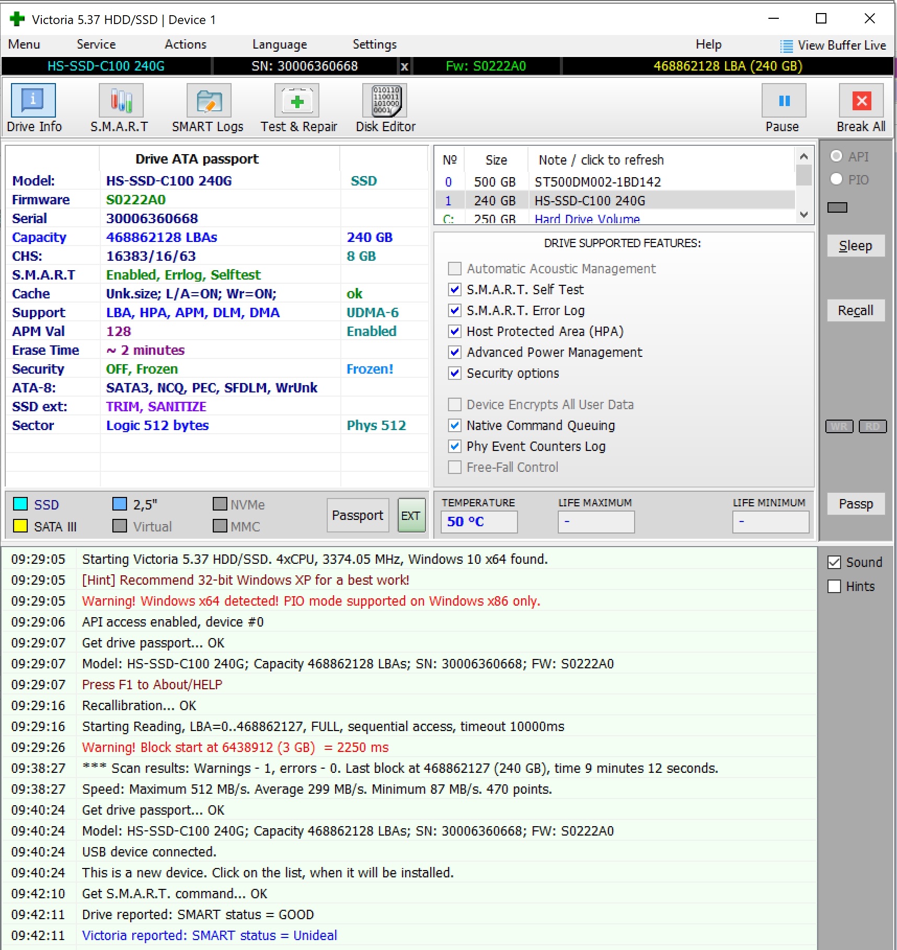Open the Settings menu
Screen dimensions: 897x950
click(x=375, y=44)
